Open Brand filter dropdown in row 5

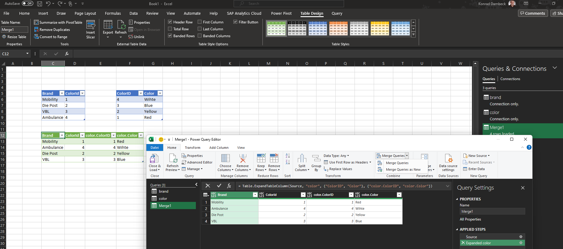(x=62, y=93)
